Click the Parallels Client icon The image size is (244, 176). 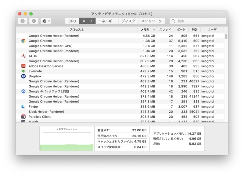tap(23, 117)
